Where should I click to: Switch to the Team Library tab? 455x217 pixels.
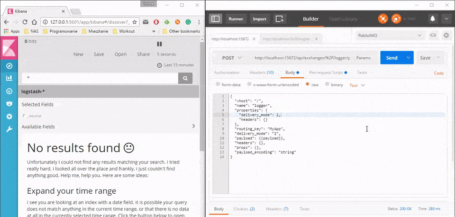point(343,19)
